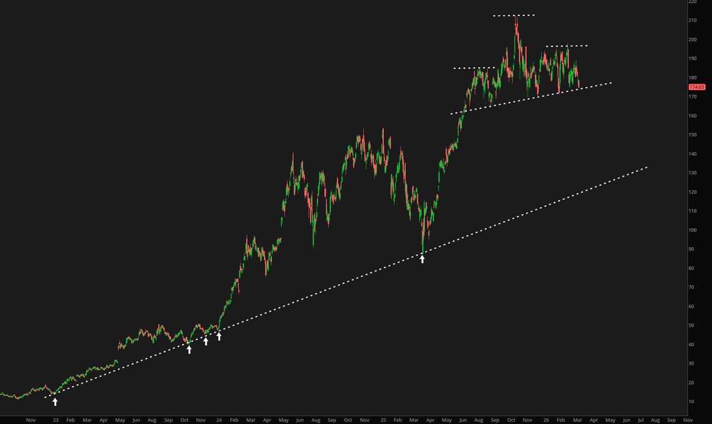Select the 40 price scale label
This screenshot has height=424, width=712.
[691, 345]
